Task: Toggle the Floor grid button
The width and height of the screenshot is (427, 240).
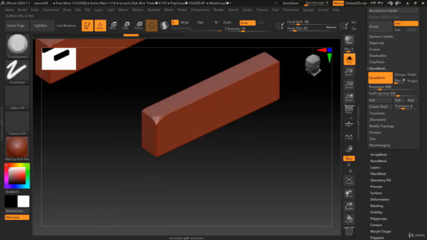Action: (349, 123)
